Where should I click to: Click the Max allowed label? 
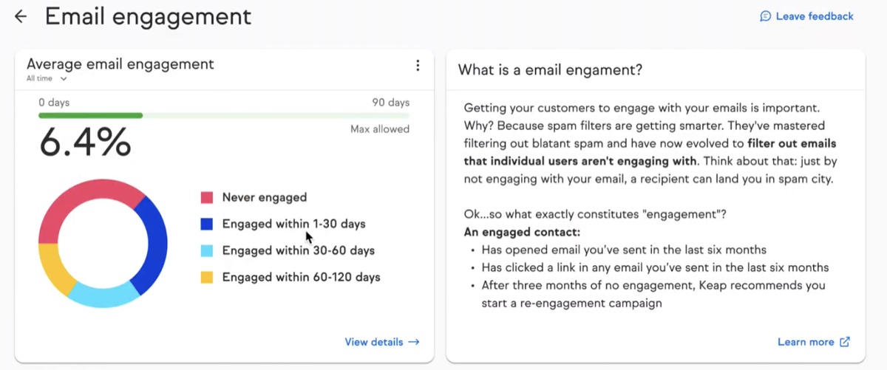[380, 129]
